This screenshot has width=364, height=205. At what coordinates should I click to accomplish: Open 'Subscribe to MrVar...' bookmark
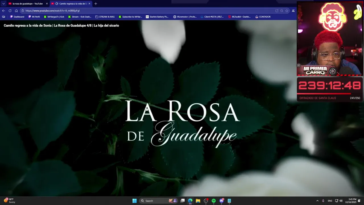[130, 17]
